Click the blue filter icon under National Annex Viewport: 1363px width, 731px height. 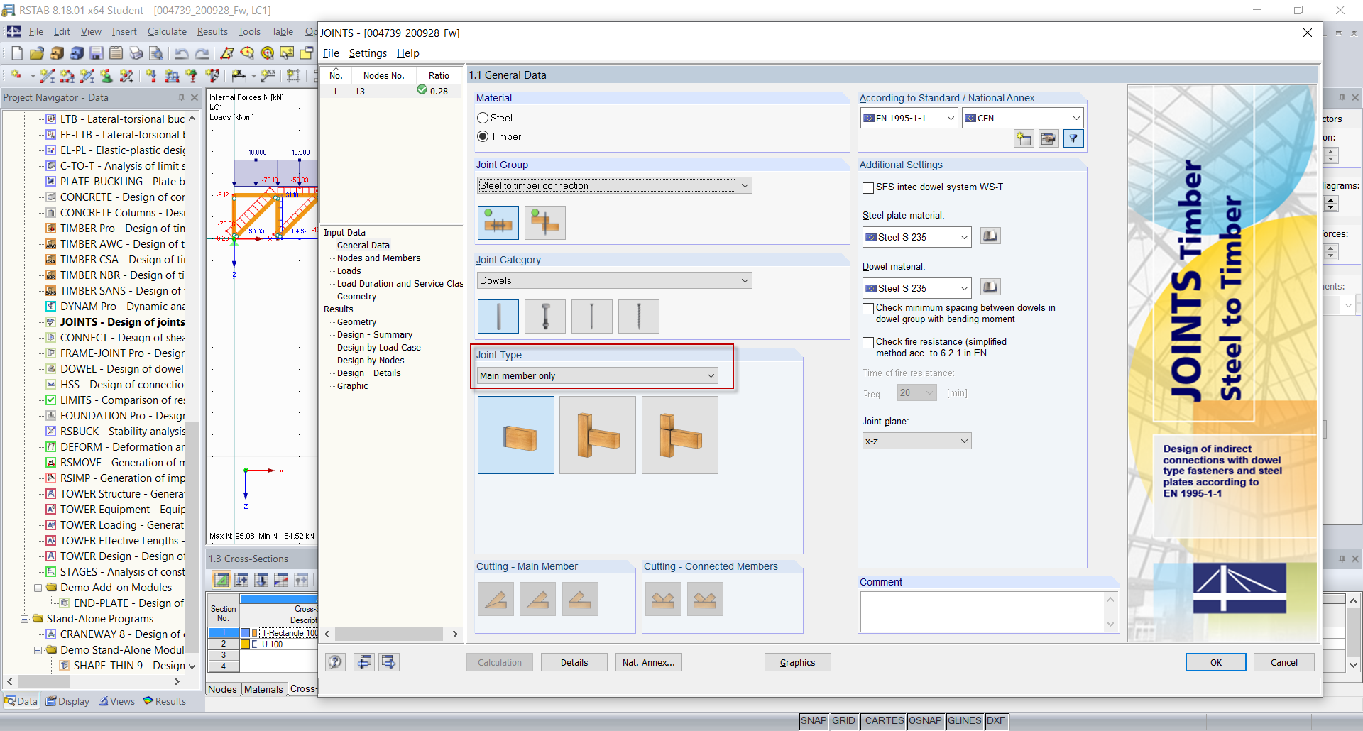(x=1073, y=138)
